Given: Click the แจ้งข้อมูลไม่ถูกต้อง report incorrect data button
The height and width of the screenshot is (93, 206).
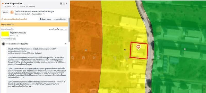Looking at the screenshot, I should (x=60, y=19).
